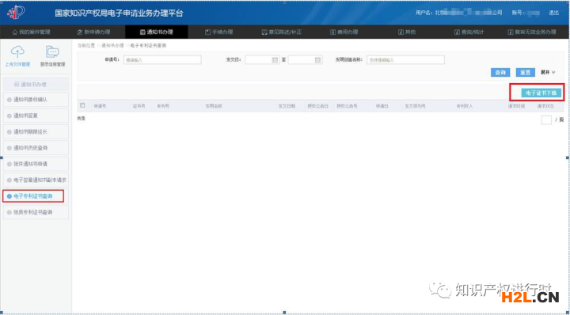This screenshot has width=570, height=315.
Task: Click 退出 logout link
Action: 553,13
